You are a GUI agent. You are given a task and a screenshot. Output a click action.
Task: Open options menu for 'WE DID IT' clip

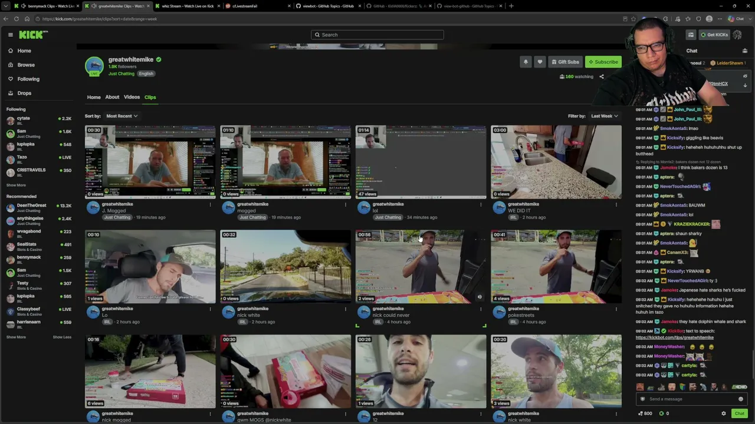tap(616, 204)
